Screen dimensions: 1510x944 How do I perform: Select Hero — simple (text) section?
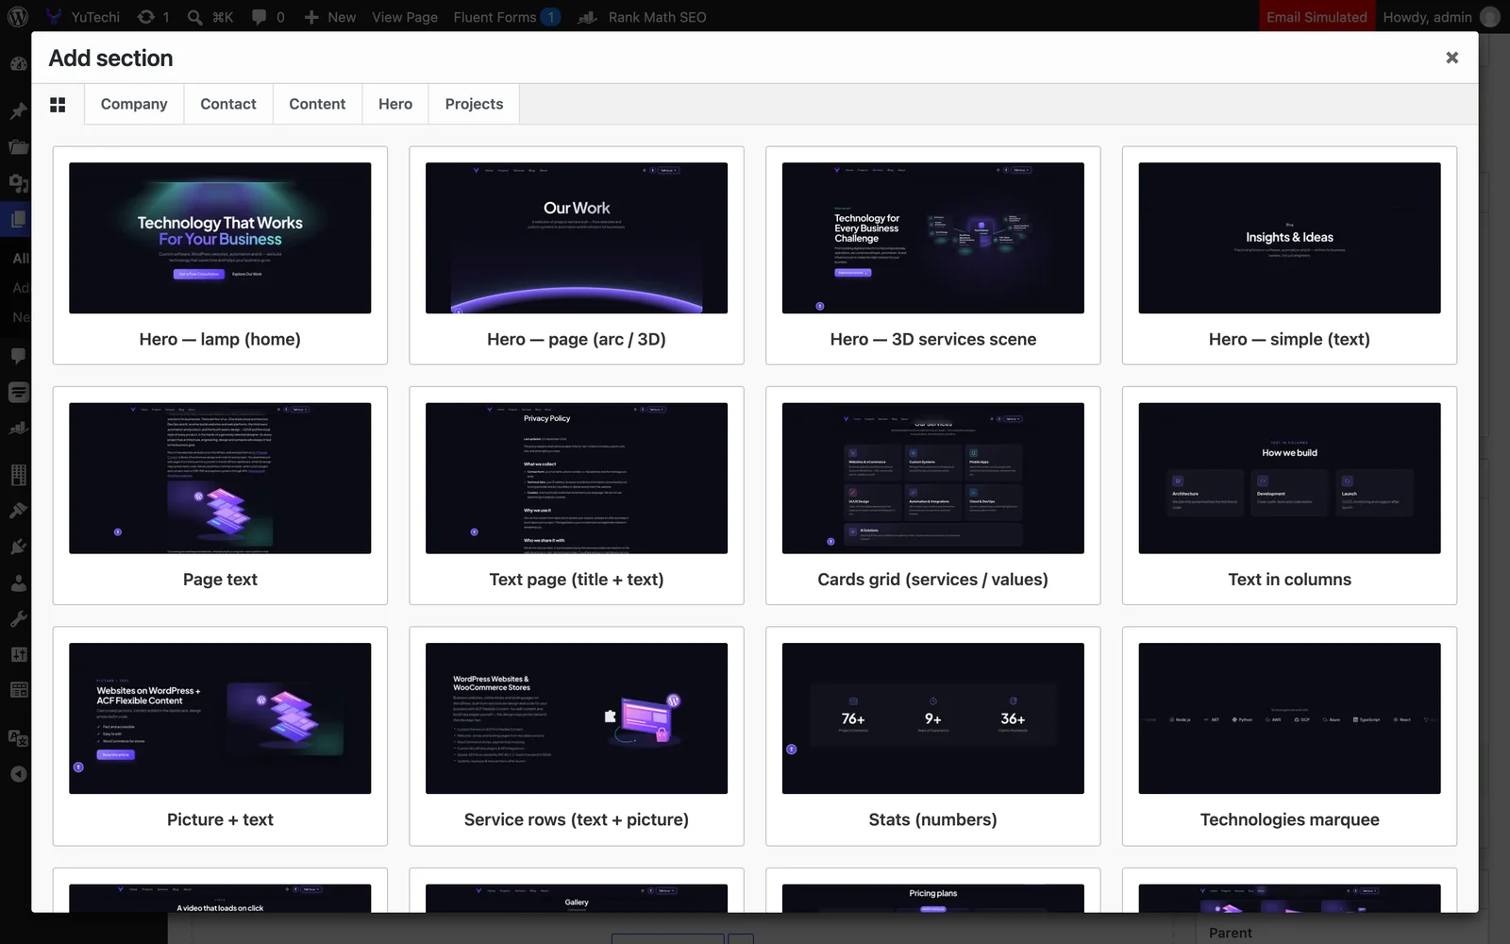tap(1289, 255)
